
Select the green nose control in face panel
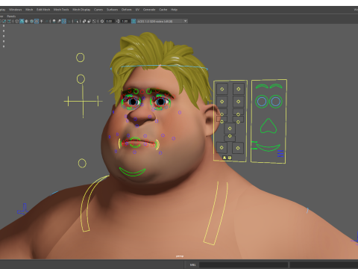[268, 126]
